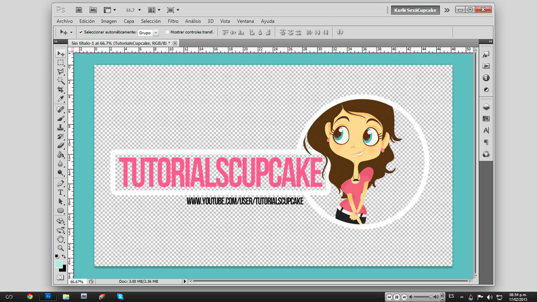The height and width of the screenshot is (302, 537).
Task: Click the black background color swatch
Action: tap(64, 269)
